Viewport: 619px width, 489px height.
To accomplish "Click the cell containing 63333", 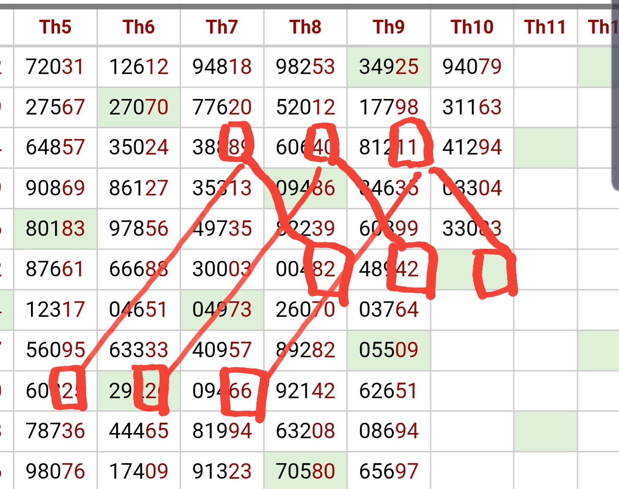I will [x=139, y=350].
